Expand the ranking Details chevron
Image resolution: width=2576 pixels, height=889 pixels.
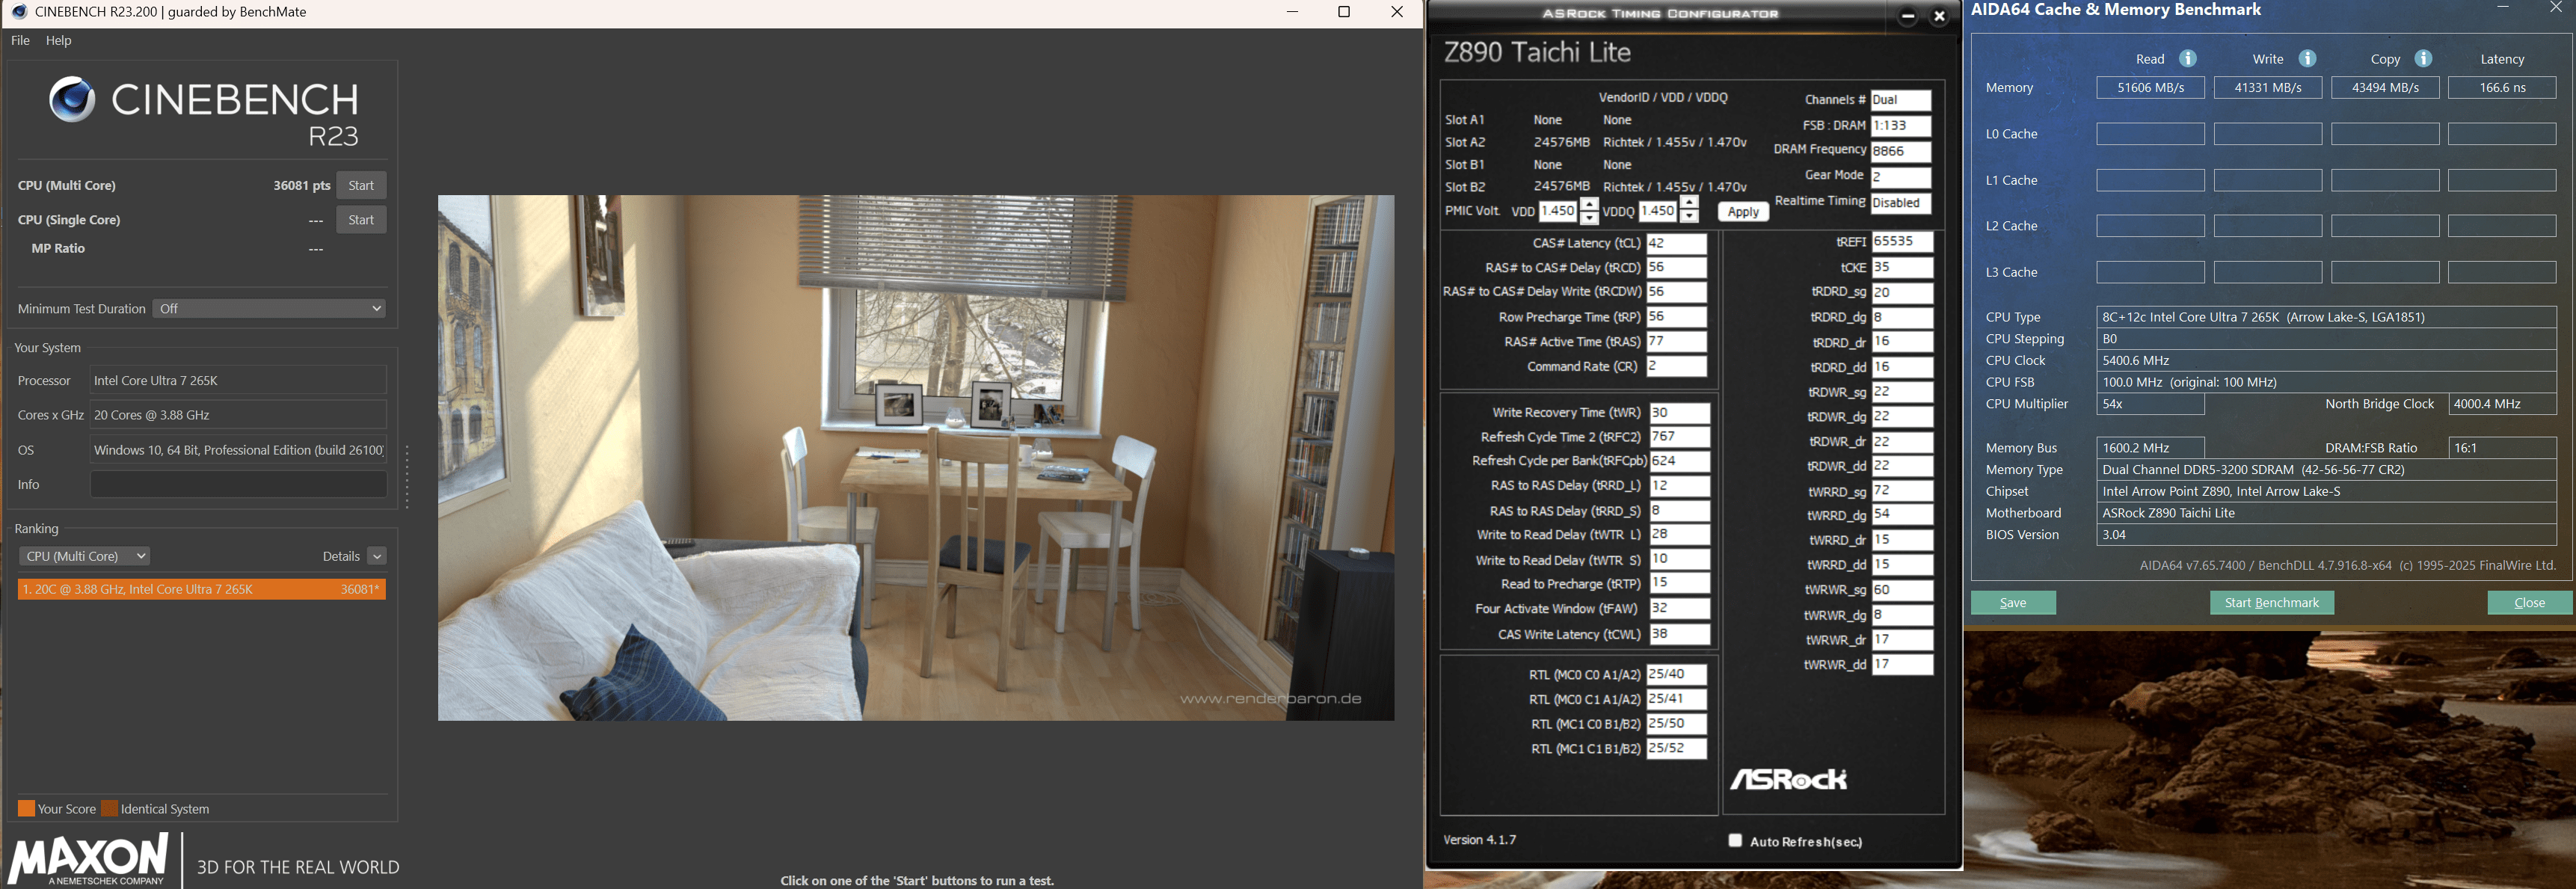click(x=377, y=556)
